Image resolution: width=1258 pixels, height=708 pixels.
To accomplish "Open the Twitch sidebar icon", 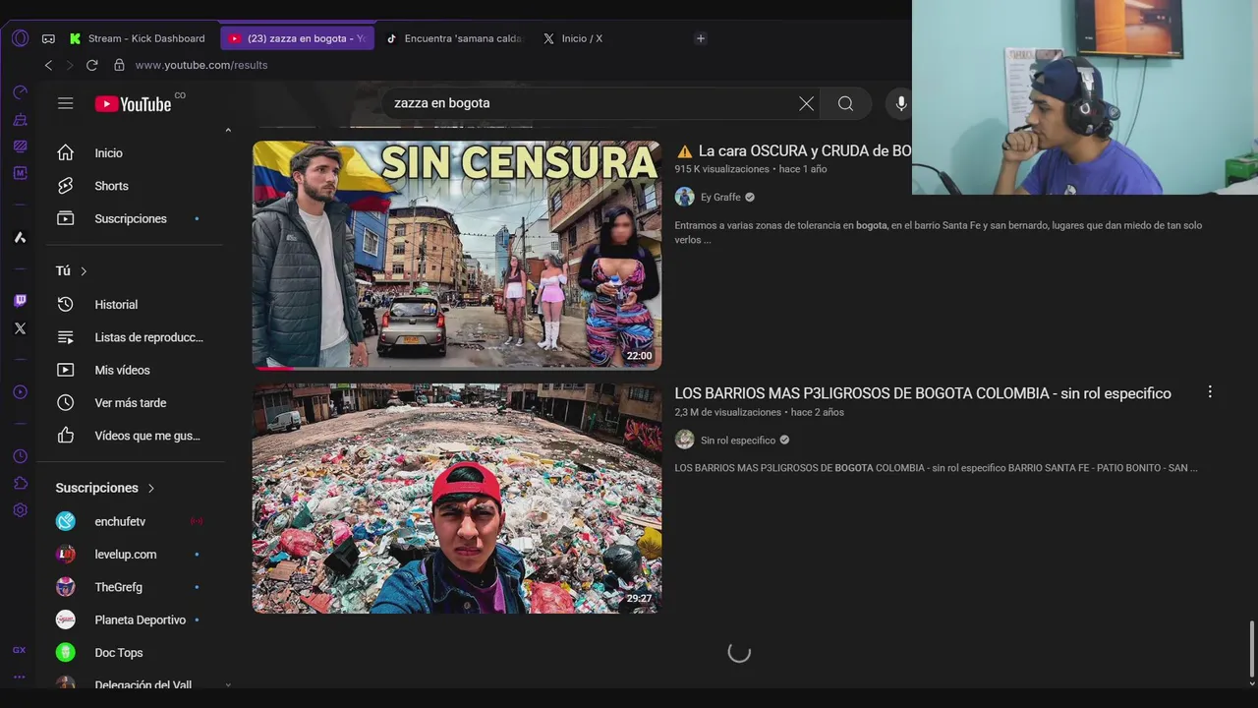I will (x=20, y=301).
